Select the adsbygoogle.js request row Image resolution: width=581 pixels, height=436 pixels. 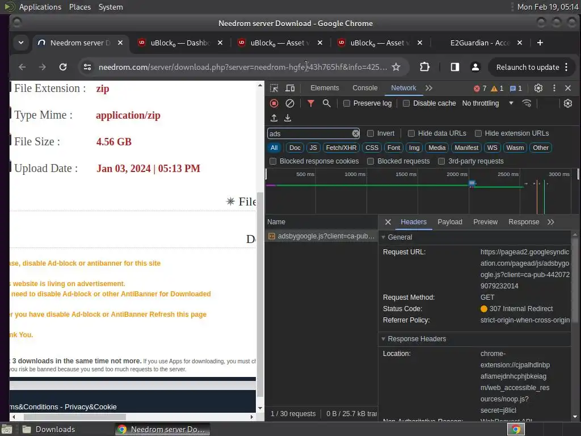click(322, 237)
